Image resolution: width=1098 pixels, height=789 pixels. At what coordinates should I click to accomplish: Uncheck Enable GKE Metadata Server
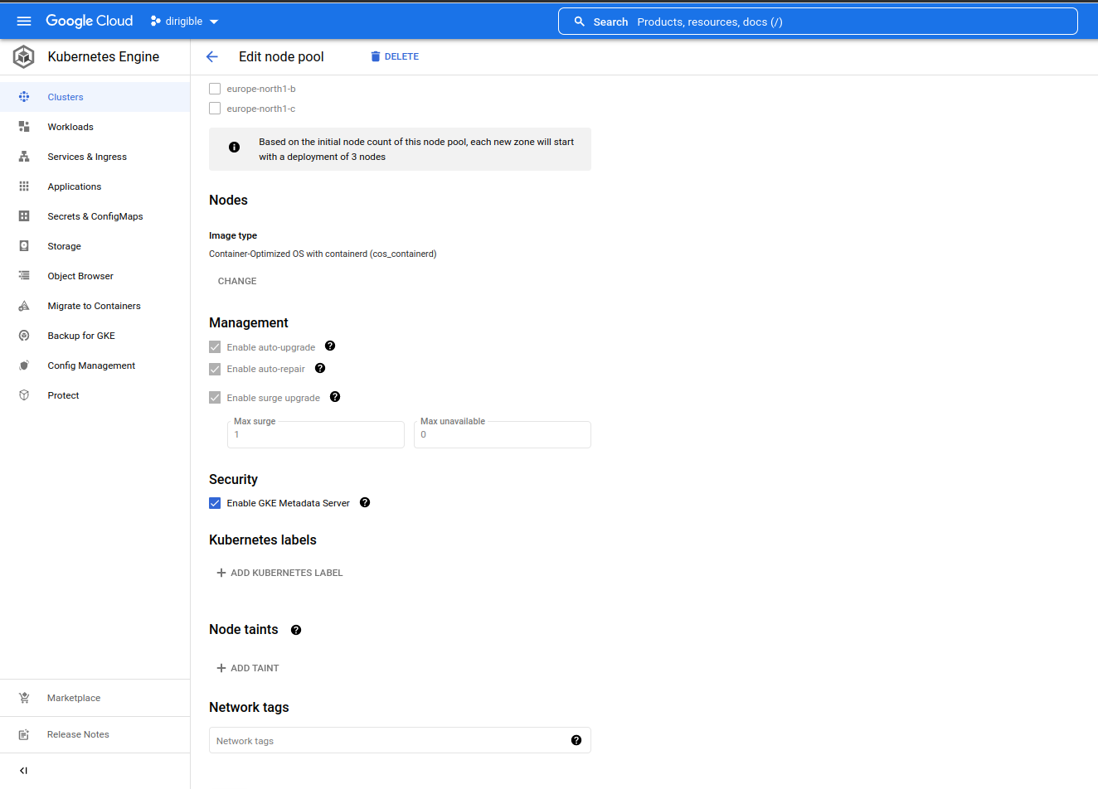click(x=215, y=503)
